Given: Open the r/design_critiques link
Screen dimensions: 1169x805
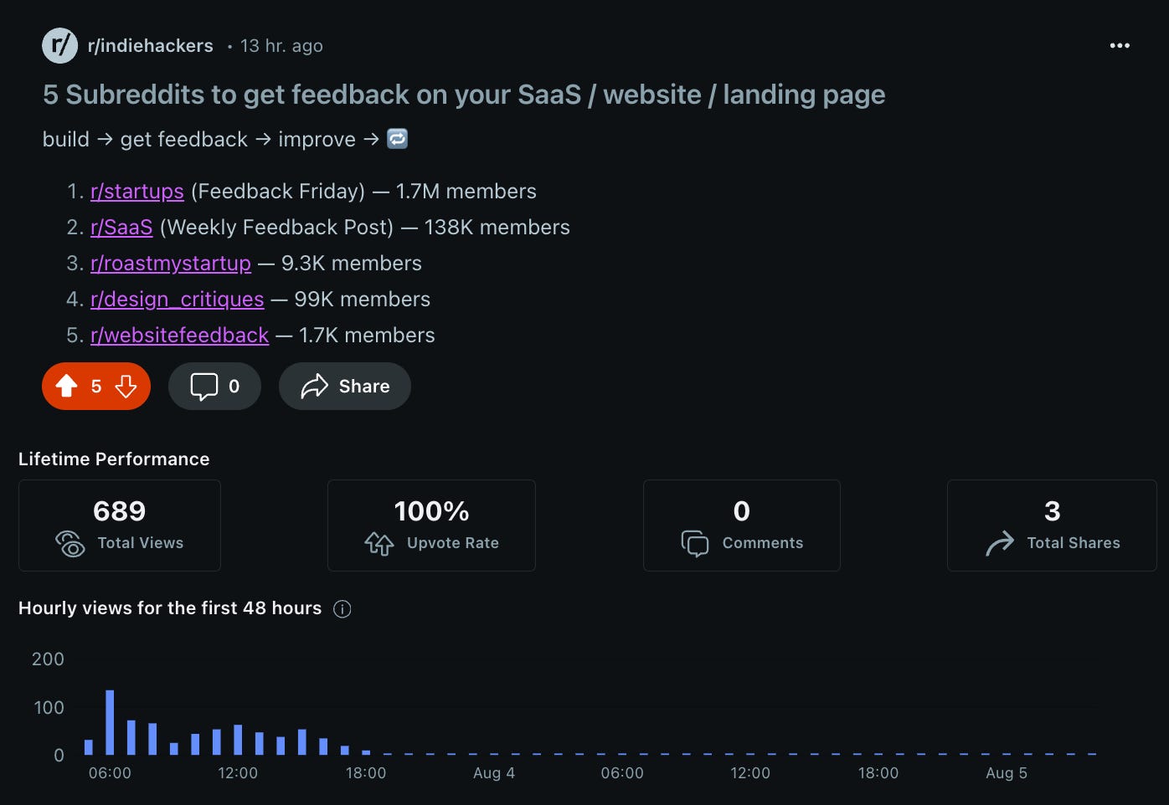Looking at the screenshot, I should [x=178, y=299].
